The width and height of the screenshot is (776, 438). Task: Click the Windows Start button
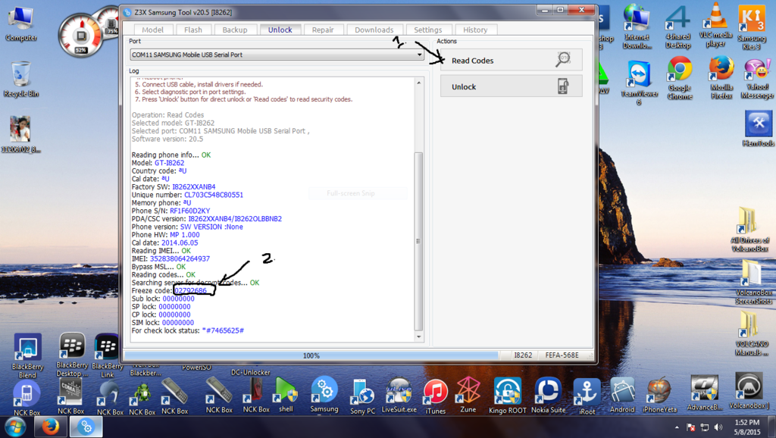[15, 427]
